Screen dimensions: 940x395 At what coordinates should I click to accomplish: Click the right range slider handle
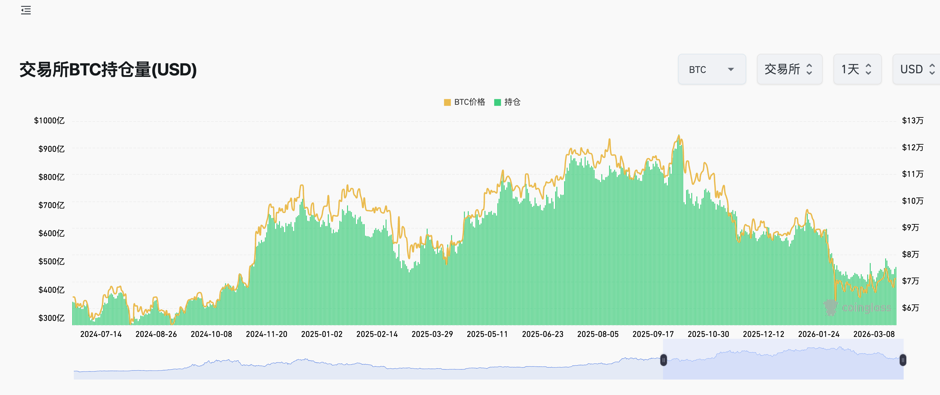tap(903, 360)
